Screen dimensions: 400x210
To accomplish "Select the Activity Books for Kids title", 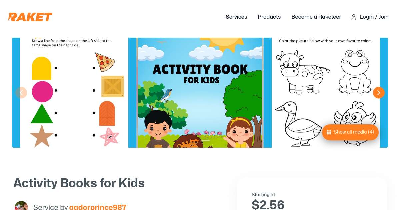I will tap(79, 183).
